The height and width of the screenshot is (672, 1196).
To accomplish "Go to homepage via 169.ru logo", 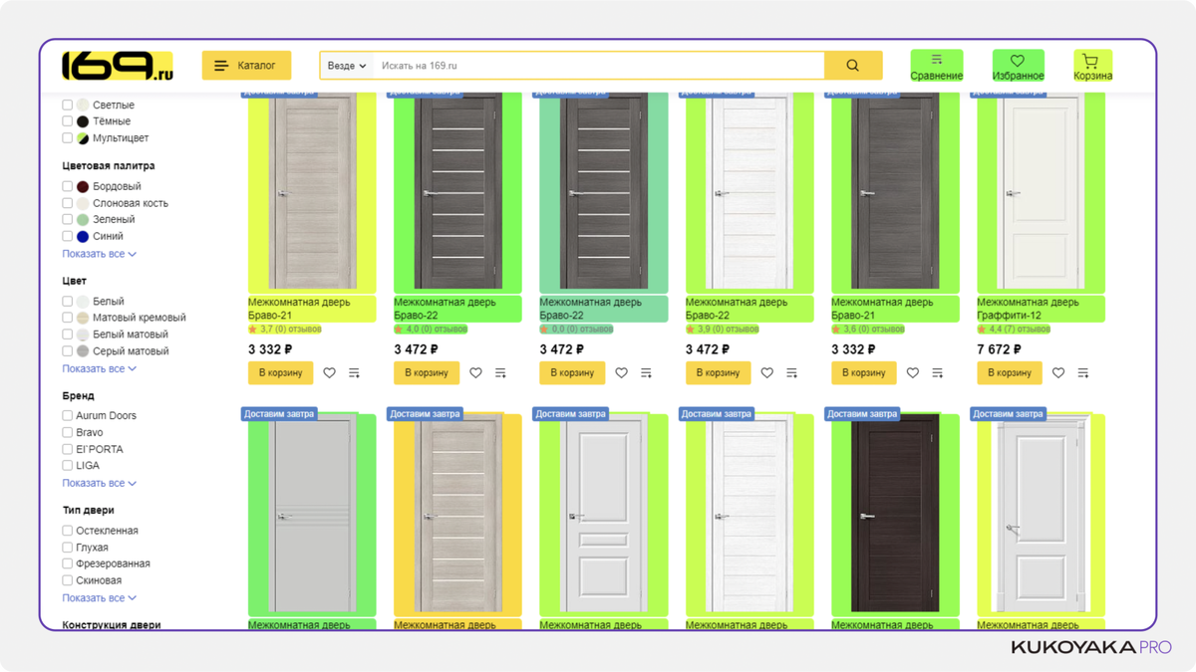I will coord(118,66).
